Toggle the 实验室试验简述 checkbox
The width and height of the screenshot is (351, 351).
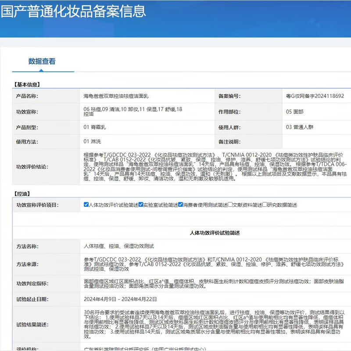[141, 205]
